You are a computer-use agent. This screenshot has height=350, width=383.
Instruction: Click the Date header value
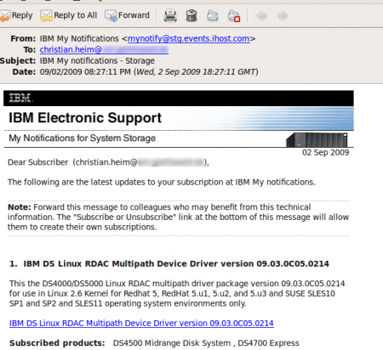(149, 72)
